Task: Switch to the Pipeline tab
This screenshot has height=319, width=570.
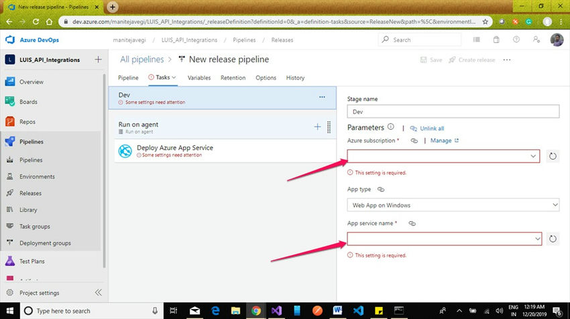Action: coord(128,78)
